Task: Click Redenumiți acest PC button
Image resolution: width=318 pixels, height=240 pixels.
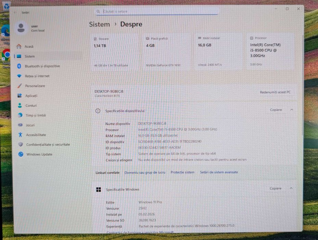Action: pos(275,92)
